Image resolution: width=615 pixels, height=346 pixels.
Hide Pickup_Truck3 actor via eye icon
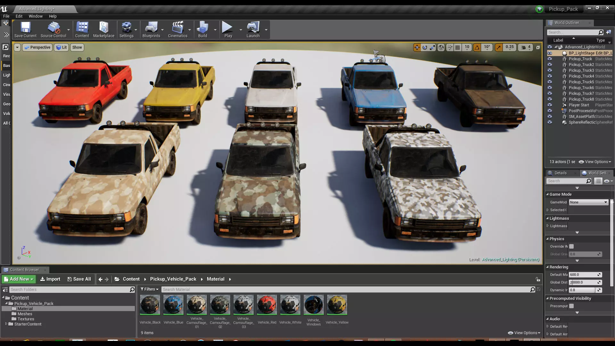[550, 70]
